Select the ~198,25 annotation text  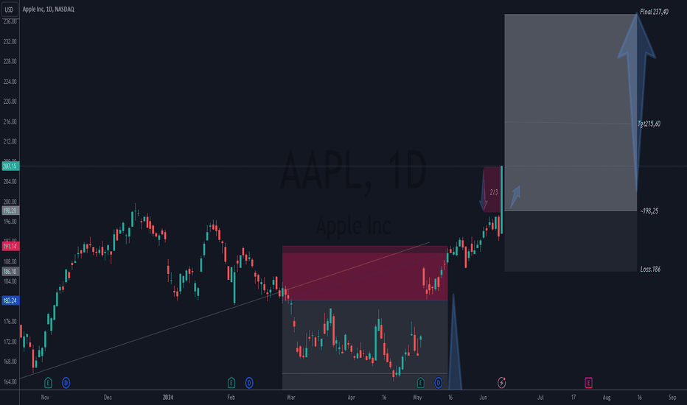[x=649, y=211]
